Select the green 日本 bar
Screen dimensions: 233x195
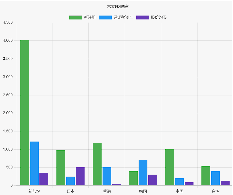(61, 168)
